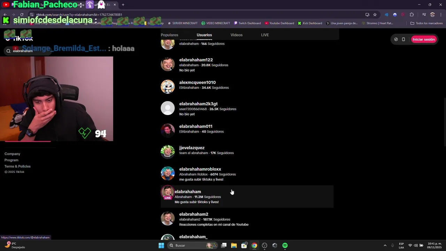Open username elabrahamrobloxx

point(200,169)
